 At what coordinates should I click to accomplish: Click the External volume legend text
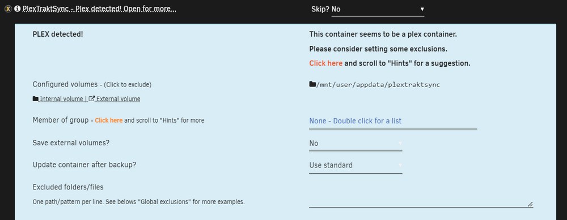[119, 99]
